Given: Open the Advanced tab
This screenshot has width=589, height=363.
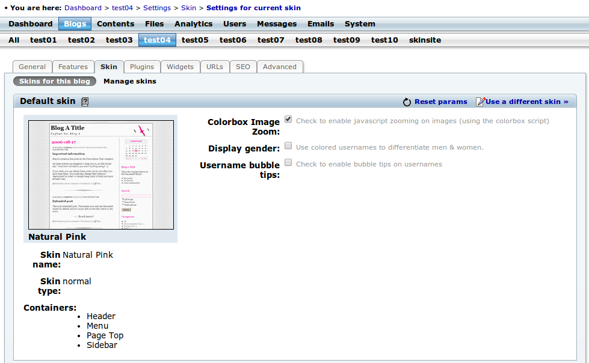Looking at the screenshot, I should [280, 67].
